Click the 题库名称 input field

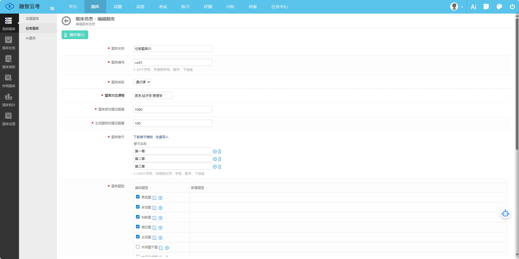(x=172, y=49)
